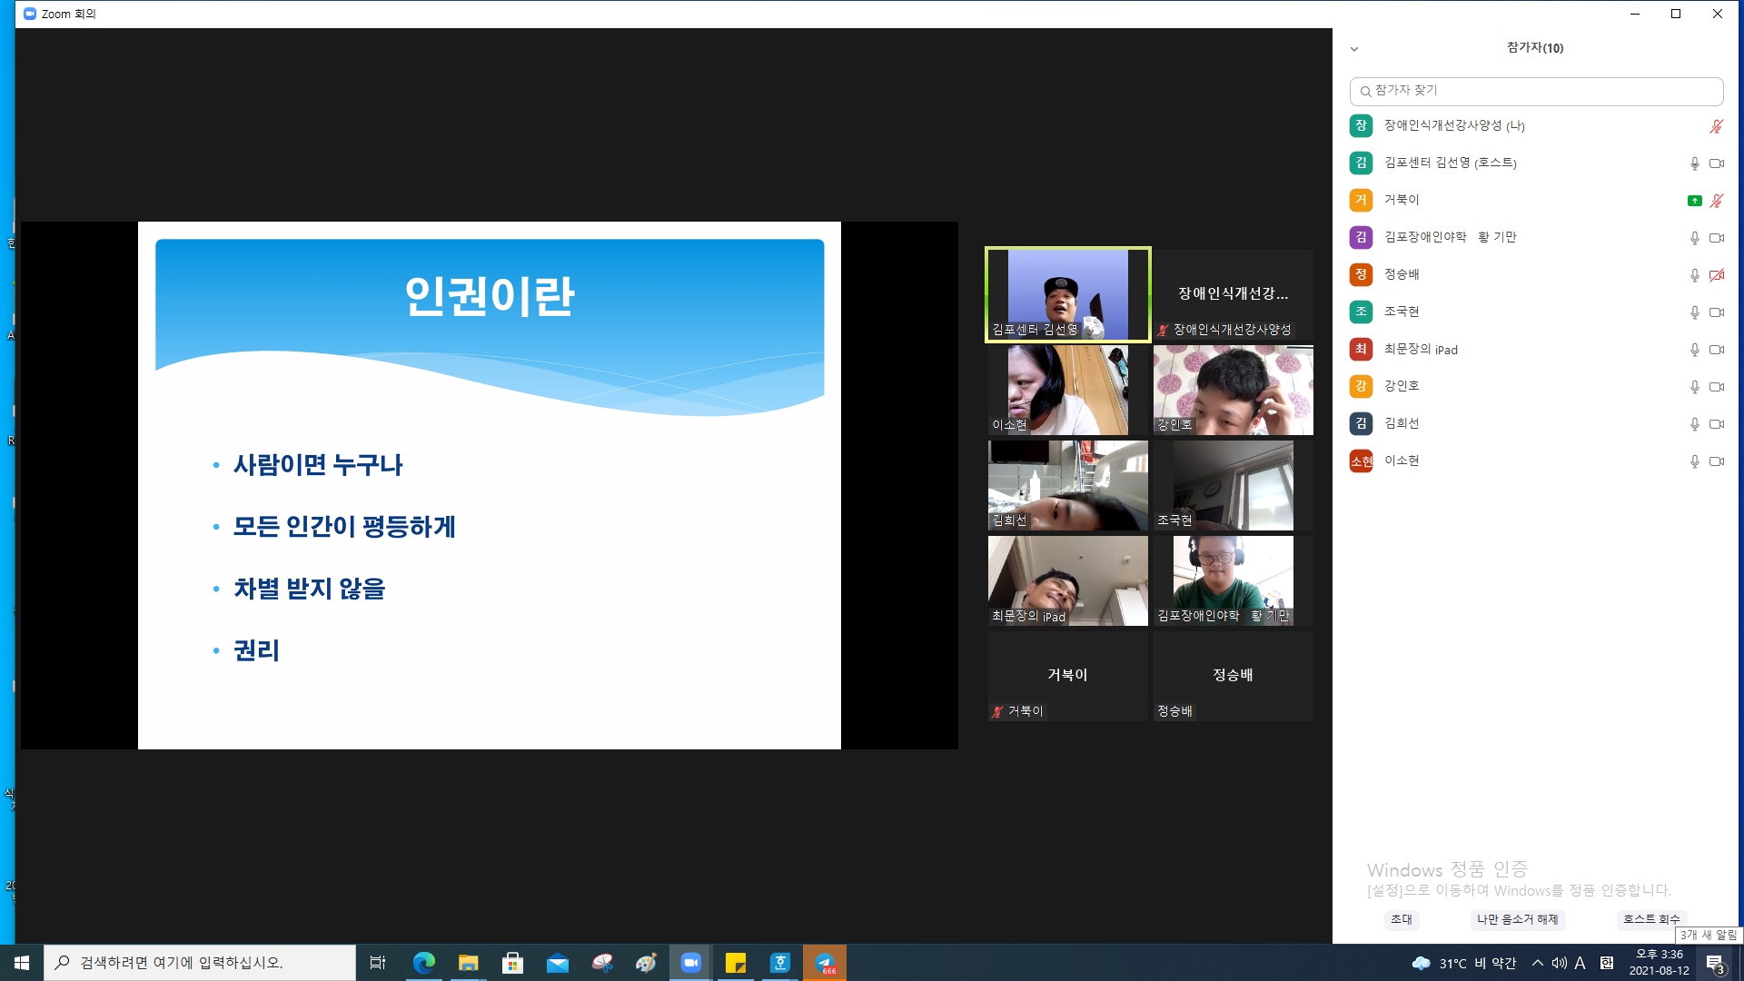Open File Explorer from taskbar
Screen dimensions: 1744x981
[x=468, y=963]
